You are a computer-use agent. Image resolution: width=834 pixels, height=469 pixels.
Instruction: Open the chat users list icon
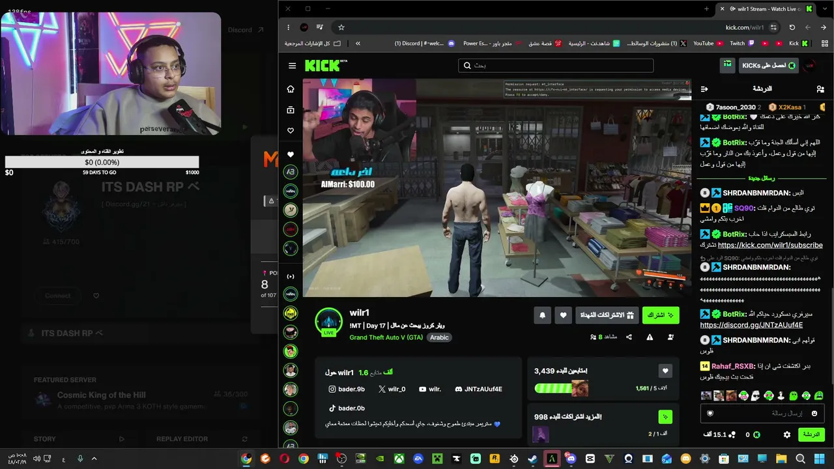(x=820, y=89)
